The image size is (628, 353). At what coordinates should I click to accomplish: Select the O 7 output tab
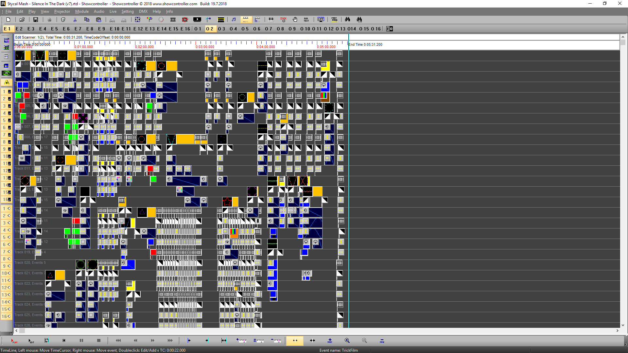point(269,29)
